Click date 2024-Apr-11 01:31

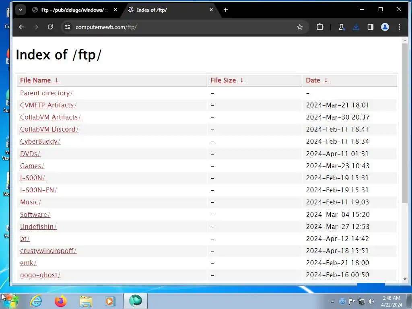tap(337, 154)
